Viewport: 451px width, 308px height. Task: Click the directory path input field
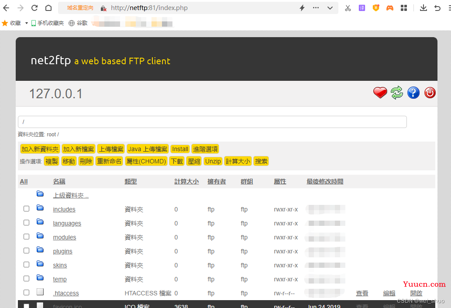click(x=212, y=122)
